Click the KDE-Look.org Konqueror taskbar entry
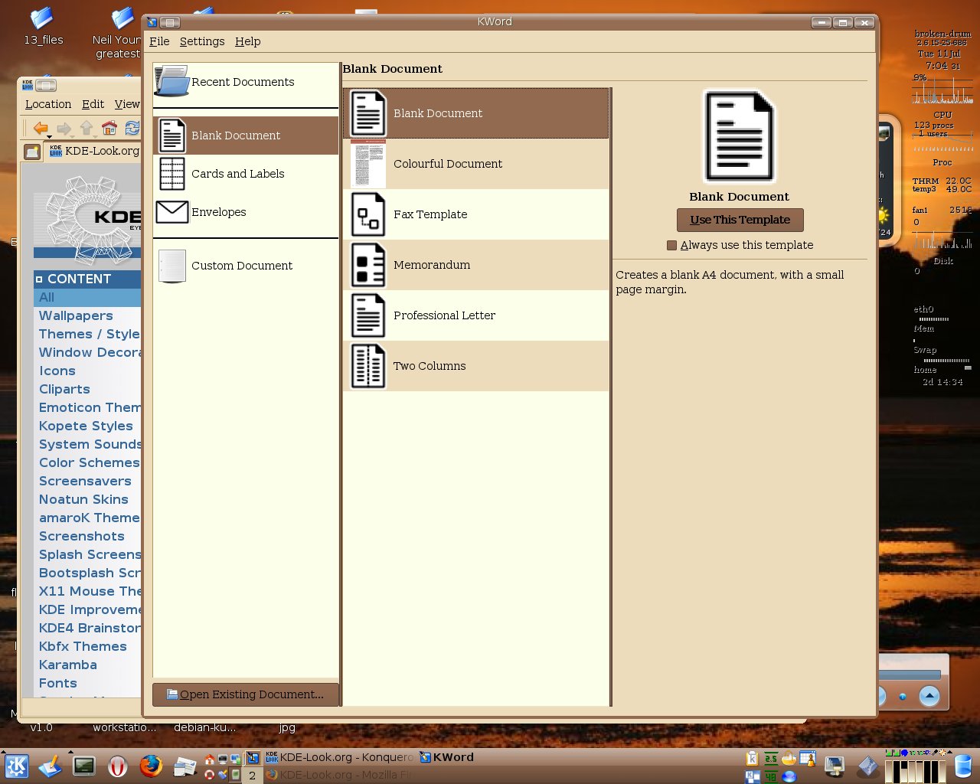This screenshot has width=980, height=784. coord(339,757)
